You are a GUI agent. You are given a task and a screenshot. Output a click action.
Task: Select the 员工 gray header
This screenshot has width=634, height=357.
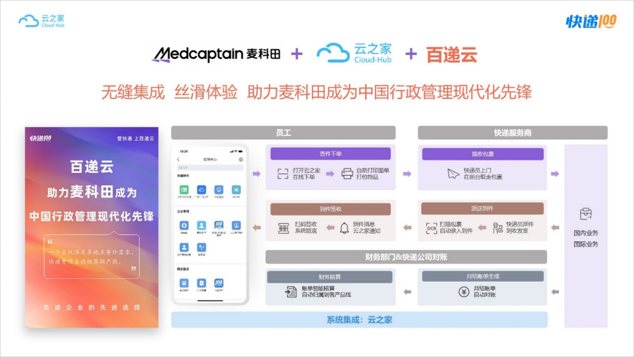click(x=284, y=132)
